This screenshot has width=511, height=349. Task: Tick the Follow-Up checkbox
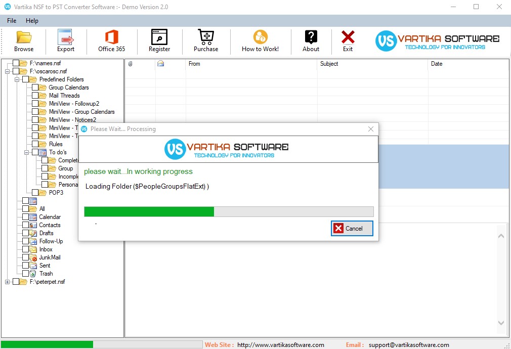(x=25, y=241)
